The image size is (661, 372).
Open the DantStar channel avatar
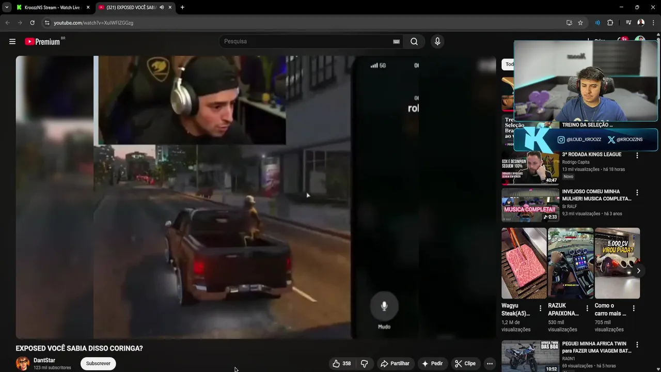click(x=23, y=364)
